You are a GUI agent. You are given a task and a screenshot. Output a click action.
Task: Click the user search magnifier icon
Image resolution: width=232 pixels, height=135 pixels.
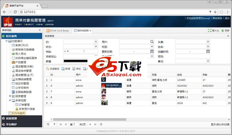(x=152, y=42)
